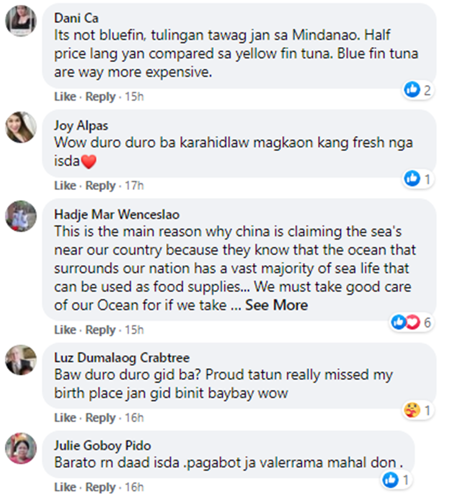The height and width of the screenshot is (498, 465).
Task: Click the 17h timestamp on Joy's comment
Action: click(x=133, y=186)
